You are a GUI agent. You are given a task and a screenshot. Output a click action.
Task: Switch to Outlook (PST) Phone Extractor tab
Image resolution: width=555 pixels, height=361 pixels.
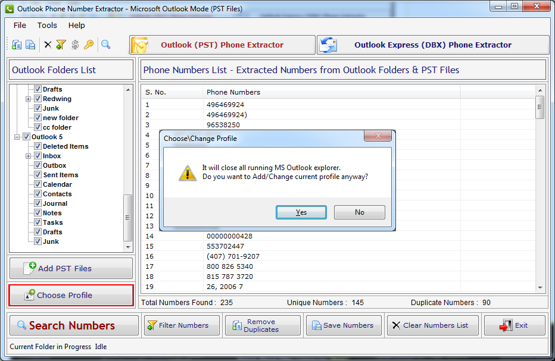click(222, 45)
